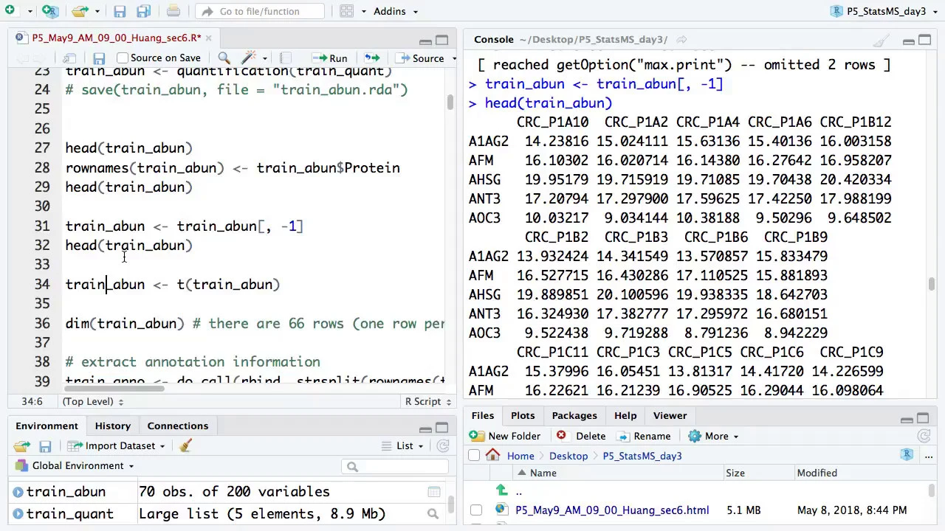This screenshot has width=945, height=531.
Task: Close the P5_May9_AM_09_00_Huang_sec6.R tab
Action: point(208,38)
